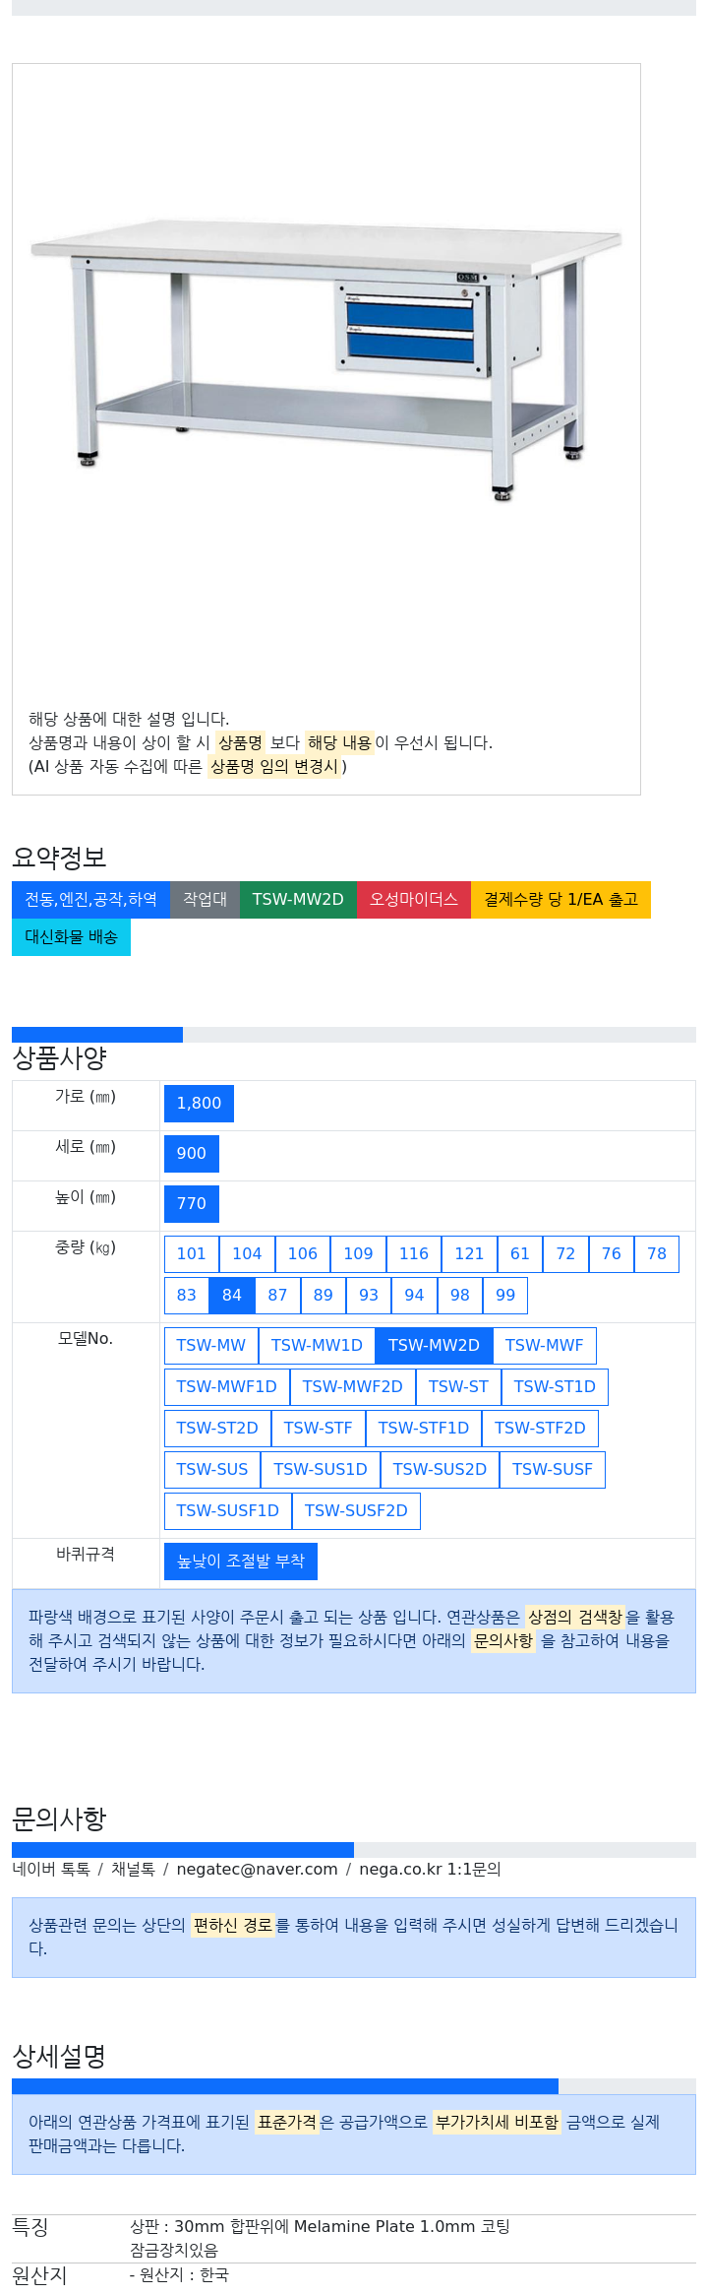Screen dimensions: 708x2295
Task: Click the green TSW-MW2D summary tag
Action: point(298,900)
